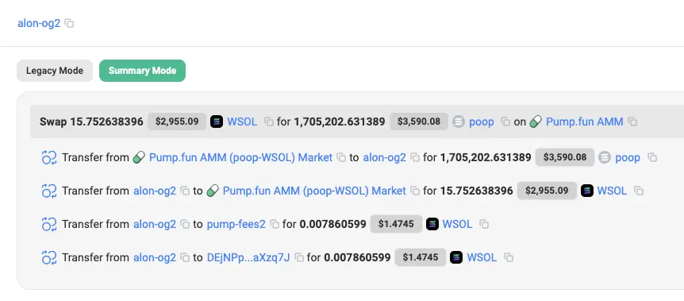The height and width of the screenshot is (301, 684).
Task: Open DEjNPp...aXzq7J account link
Action: tap(248, 258)
